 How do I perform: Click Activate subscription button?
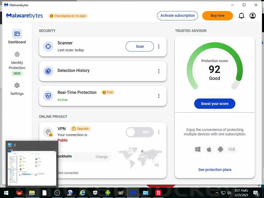pos(177,16)
